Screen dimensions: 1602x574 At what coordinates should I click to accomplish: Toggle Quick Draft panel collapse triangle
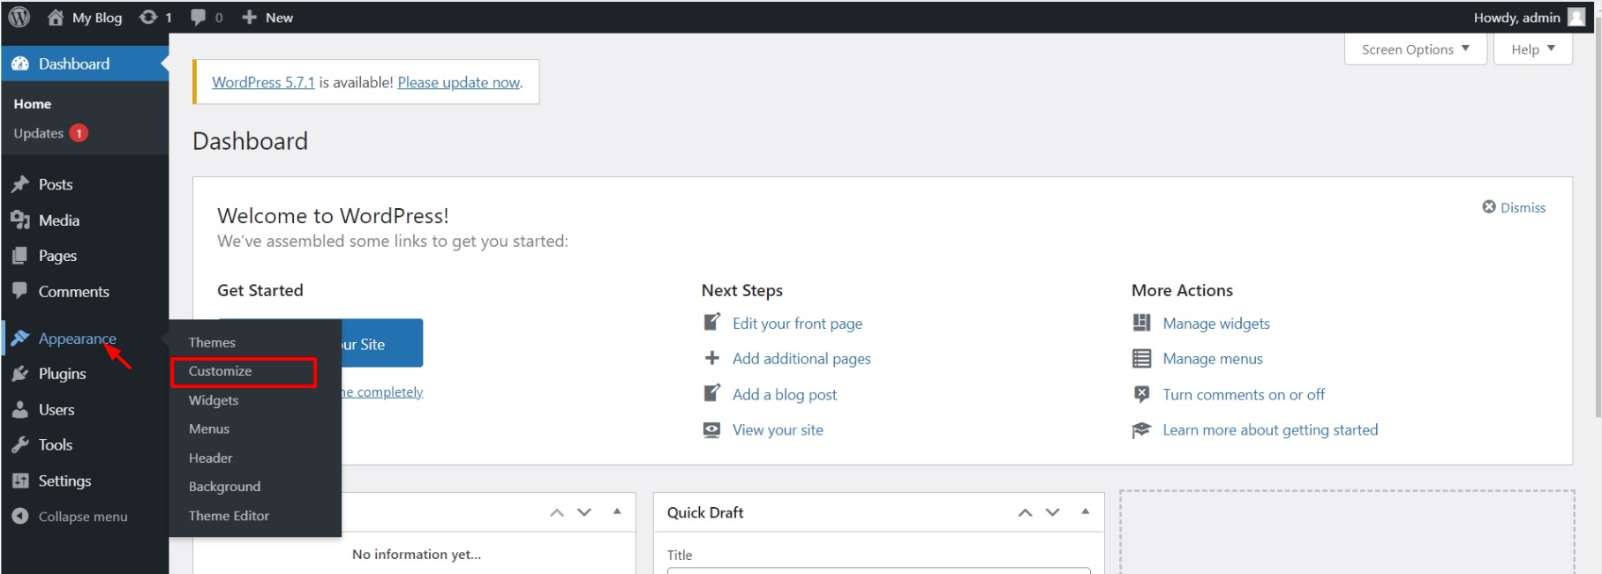click(x=1085, y=511)
